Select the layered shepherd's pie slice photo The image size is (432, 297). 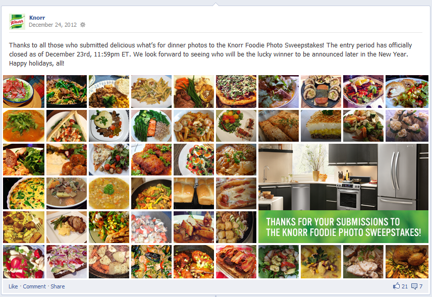click(320, 126)
